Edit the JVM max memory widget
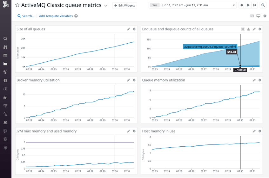 click(129, 131)
